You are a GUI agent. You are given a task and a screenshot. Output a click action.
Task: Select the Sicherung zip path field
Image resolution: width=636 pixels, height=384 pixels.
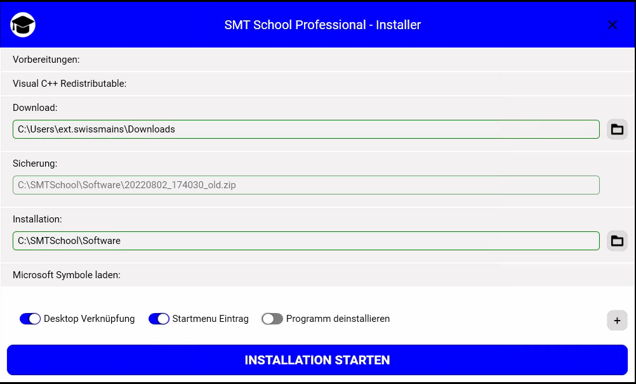[306, 185]
